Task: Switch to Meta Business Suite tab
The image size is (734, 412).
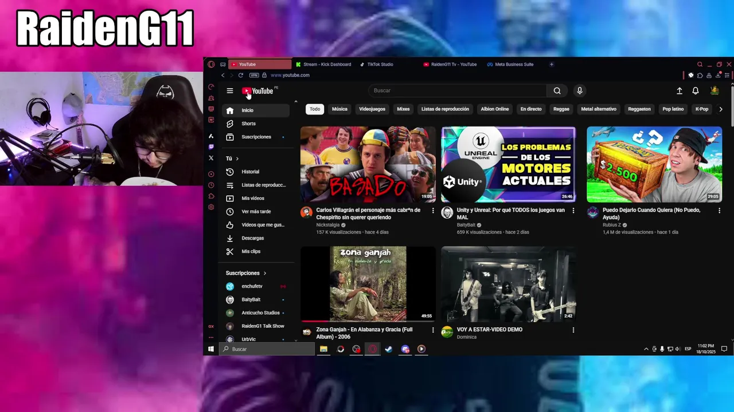Action: [x=514, y=64]
